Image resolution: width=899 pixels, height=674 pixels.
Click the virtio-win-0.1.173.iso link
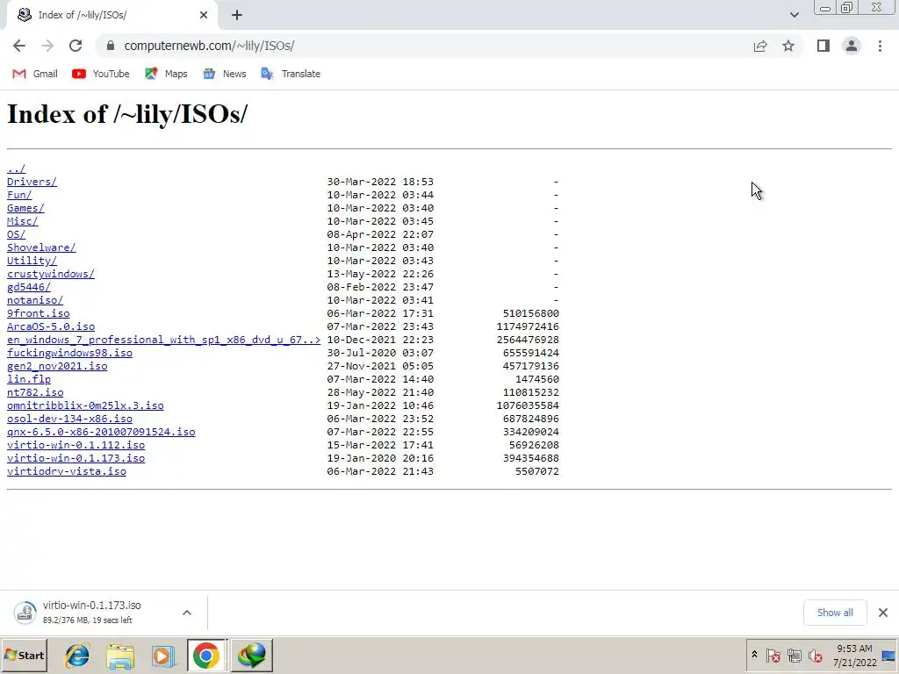point(76,458)
